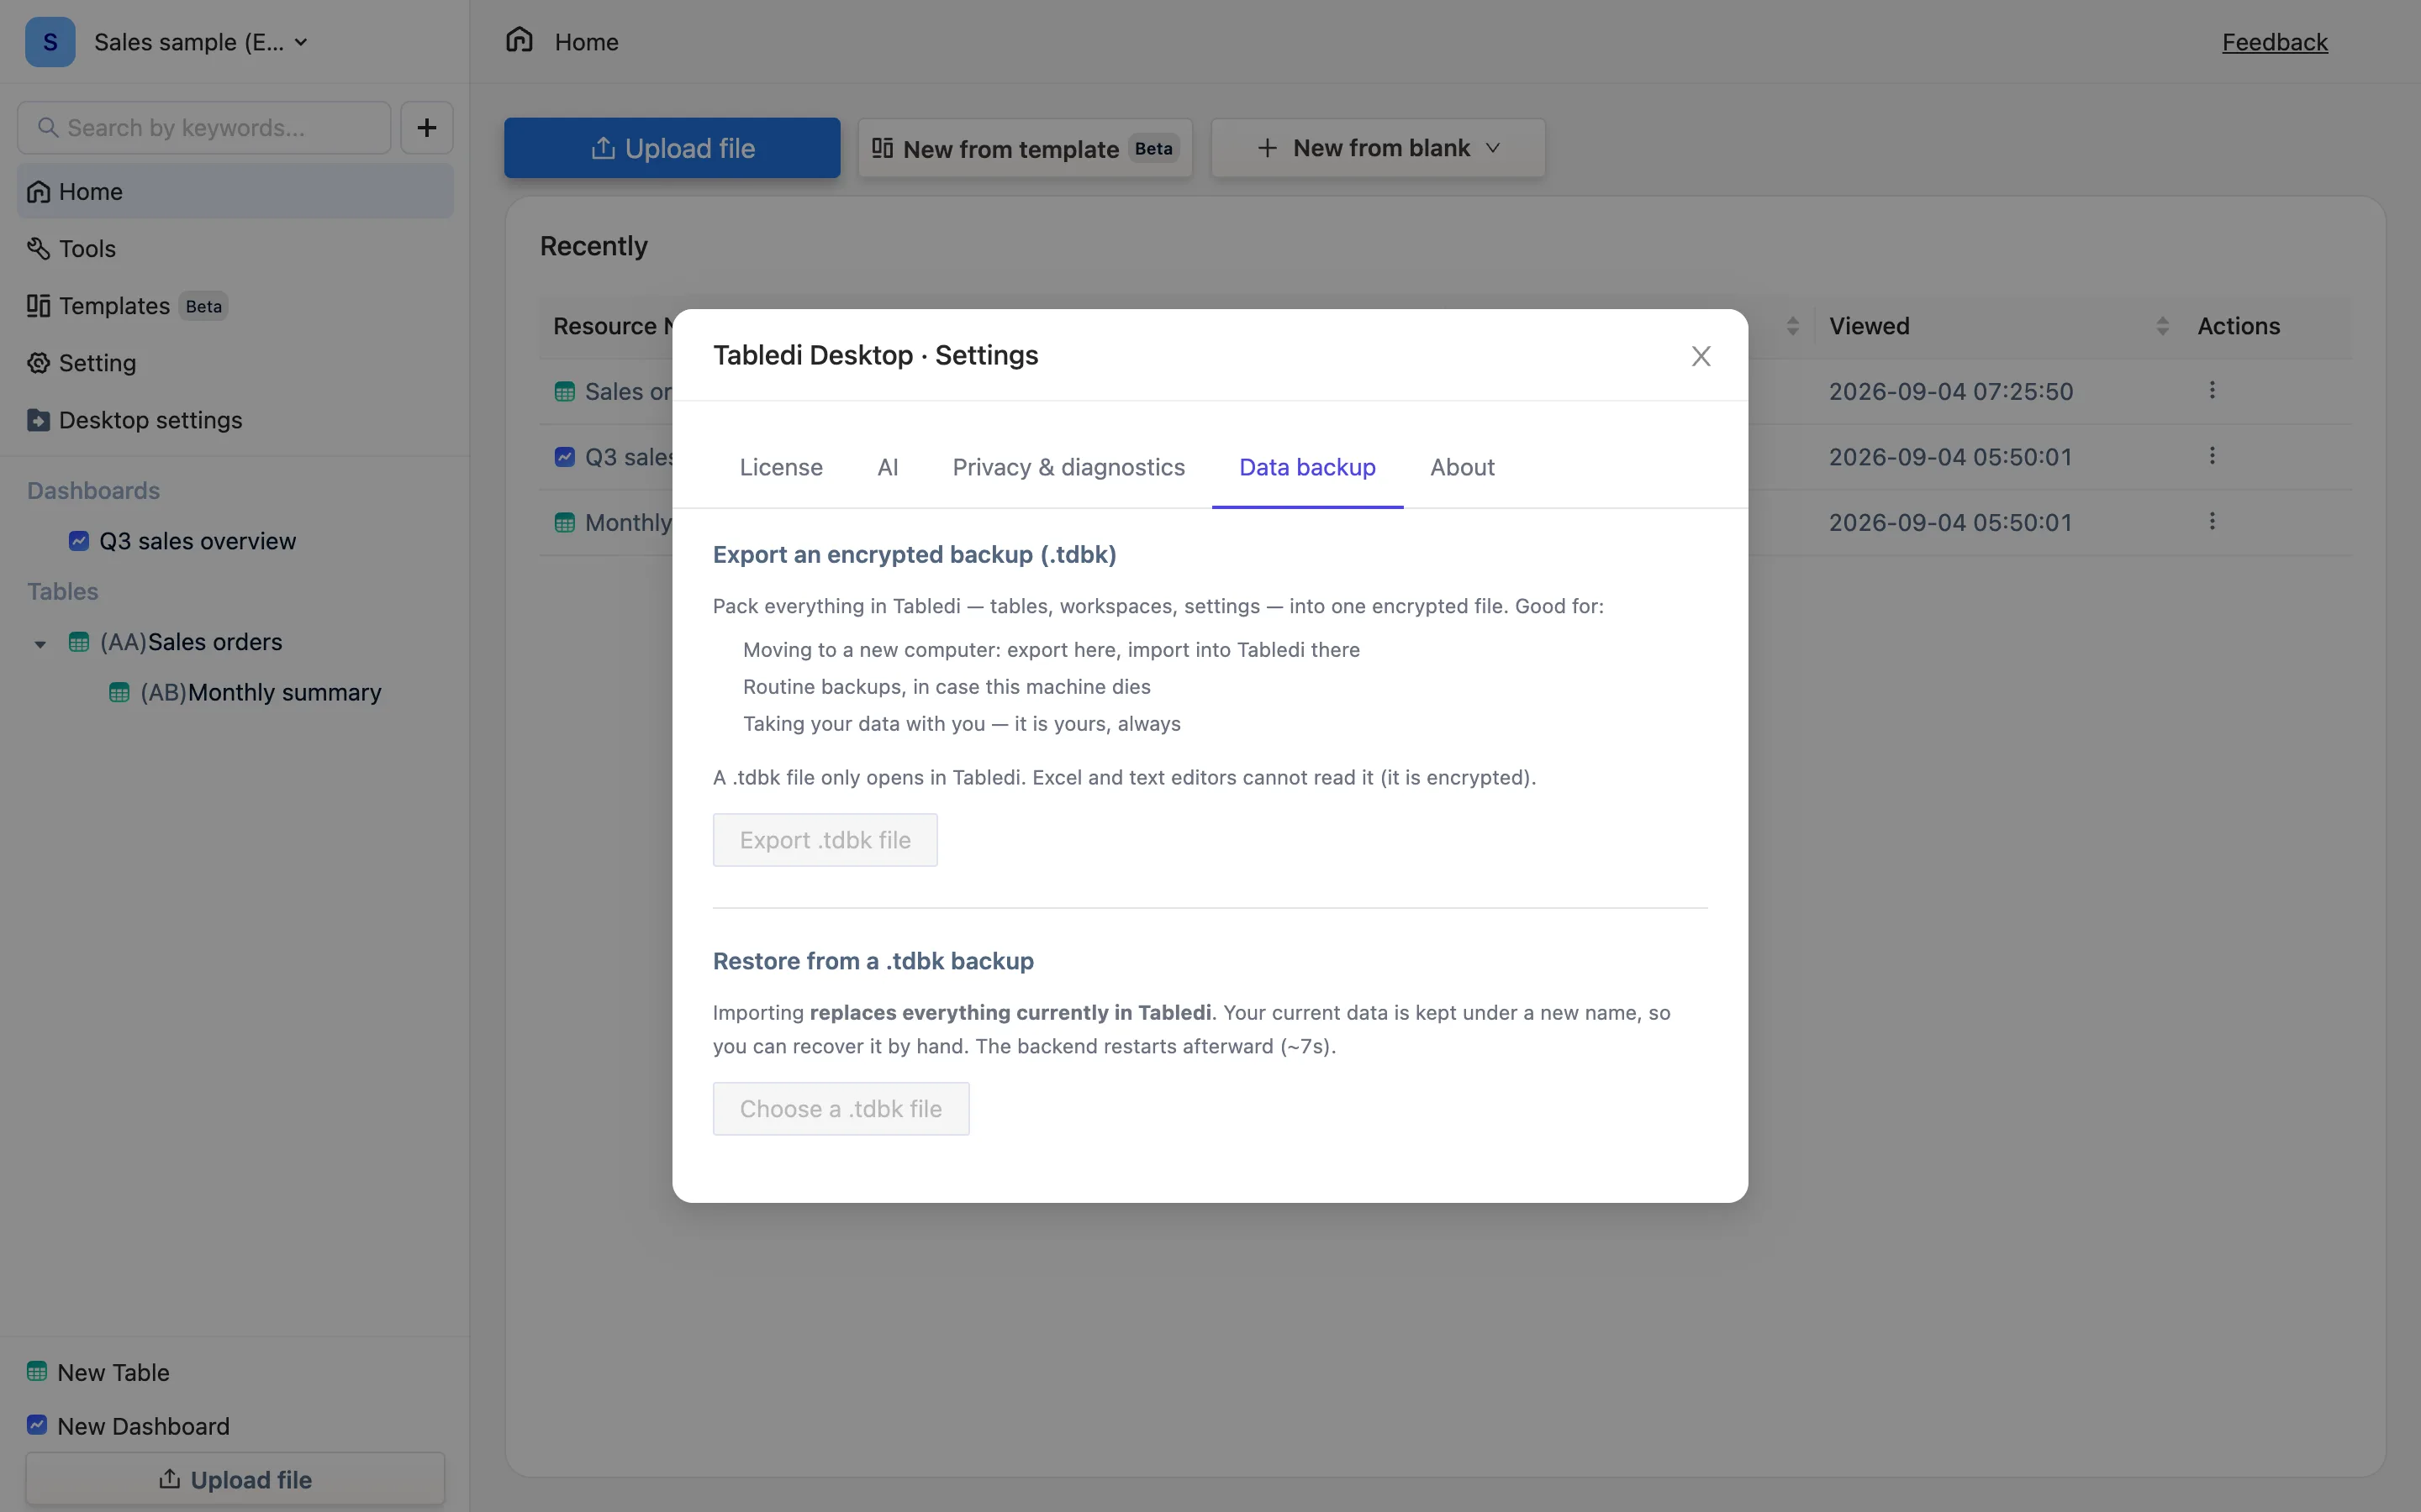Screen dimensions: 2421x1512
Task: Click New Dashboard at sidebar bottom
Action: click(143, 1426)
